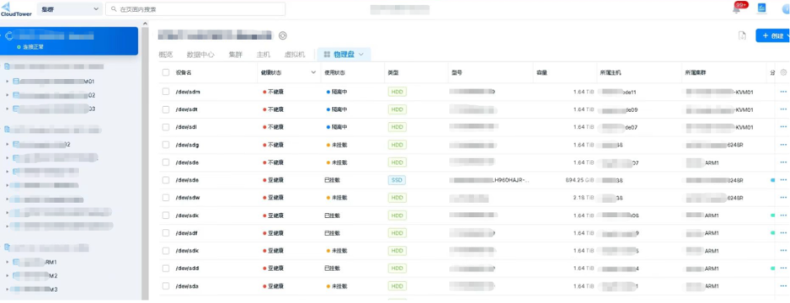Click the SSD type tag
This screenshot has height=303, width=790.
coord(397,180)
